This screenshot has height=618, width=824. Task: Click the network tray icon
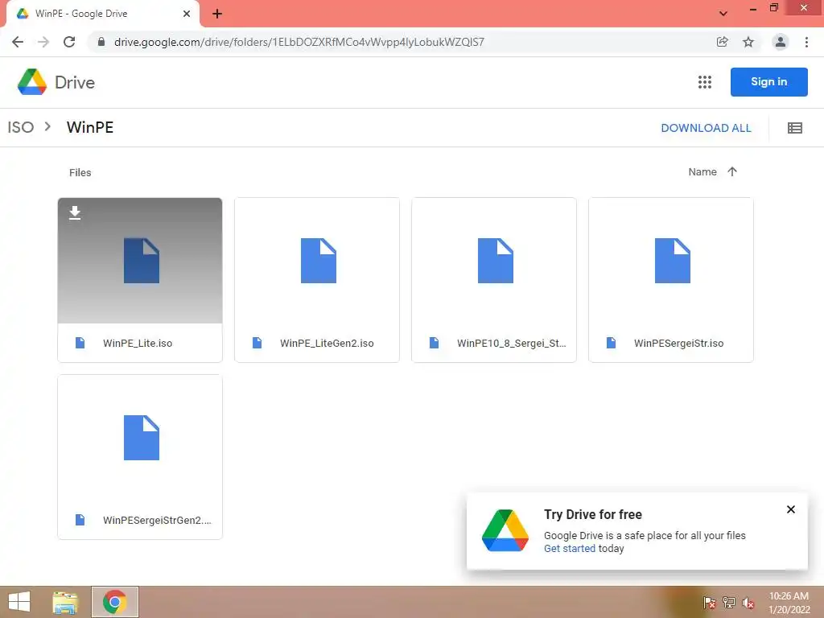729,603
